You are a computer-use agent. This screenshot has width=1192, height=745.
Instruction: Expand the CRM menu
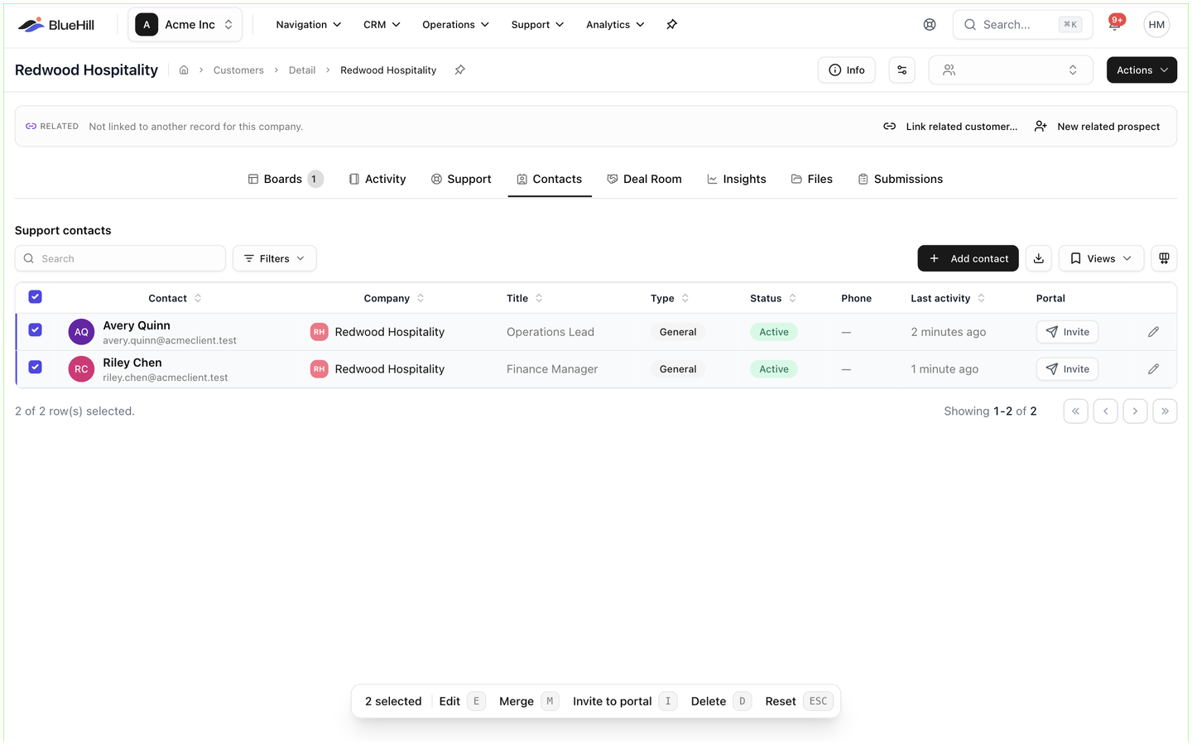(382, 25)
